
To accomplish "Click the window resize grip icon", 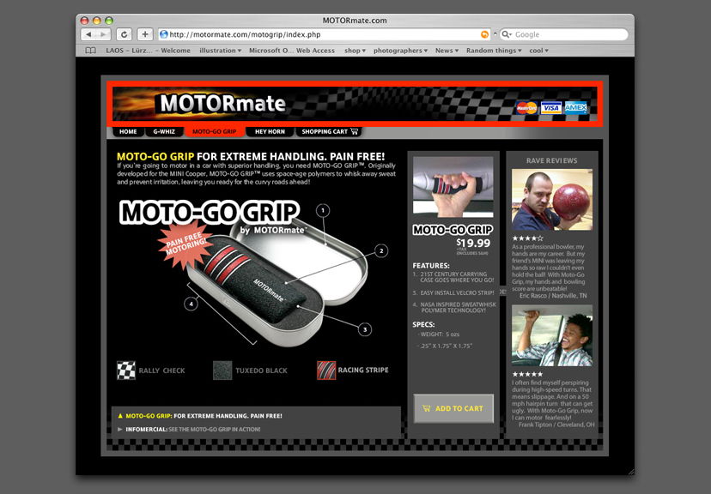I will [x=631, y=472].
